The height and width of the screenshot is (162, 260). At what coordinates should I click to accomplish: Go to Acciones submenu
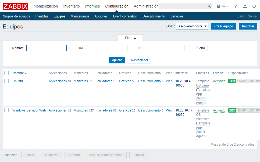click(x=101, y=16)
